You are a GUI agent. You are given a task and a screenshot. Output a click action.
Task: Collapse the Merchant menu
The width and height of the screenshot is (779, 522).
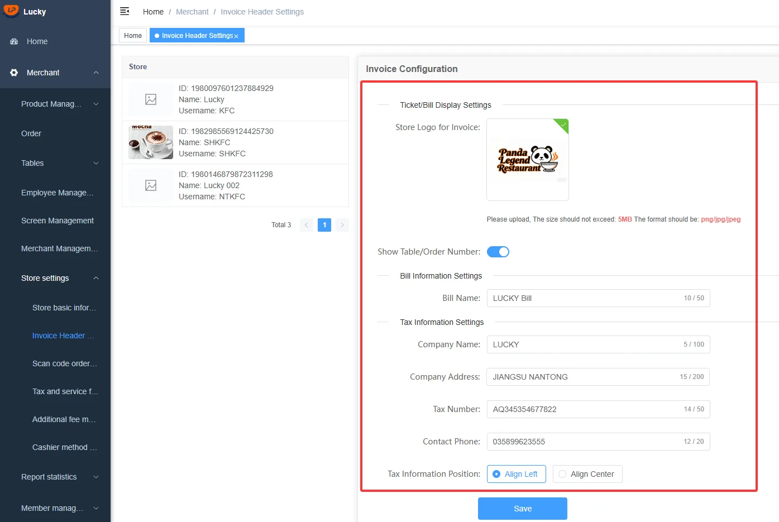(x=96, y=73)
